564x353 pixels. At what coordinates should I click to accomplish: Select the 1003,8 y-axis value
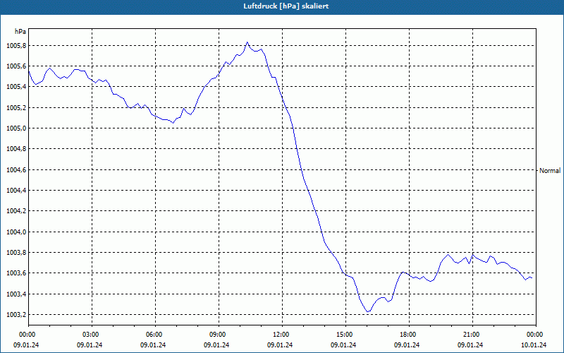(x=16, y=253)
